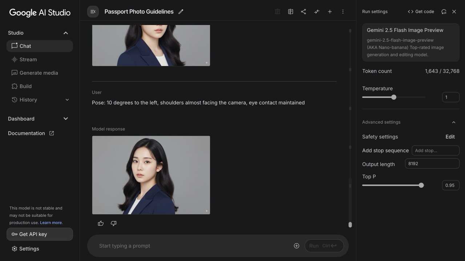Open compare mode icon in toolbar
Viewport: 465px width, 261px height.
tap(291, 12)
